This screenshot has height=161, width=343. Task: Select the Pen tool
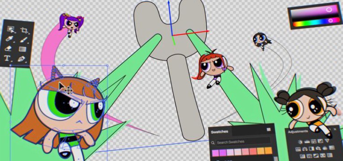[x=21, y=59]
